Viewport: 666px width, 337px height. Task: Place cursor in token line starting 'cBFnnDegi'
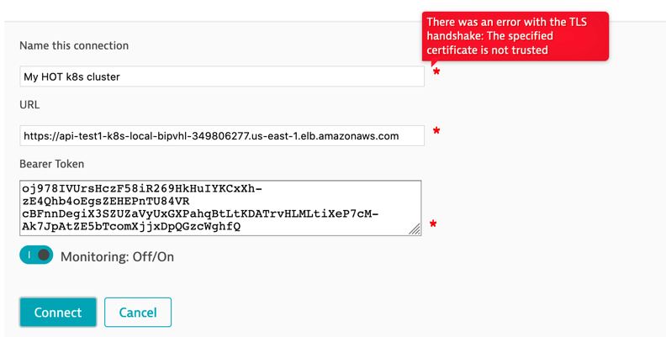(200, 214)
